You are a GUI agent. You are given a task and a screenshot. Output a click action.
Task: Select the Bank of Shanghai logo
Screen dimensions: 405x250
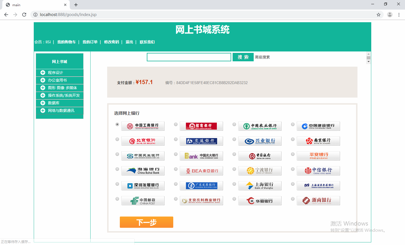tap(260, 186)
